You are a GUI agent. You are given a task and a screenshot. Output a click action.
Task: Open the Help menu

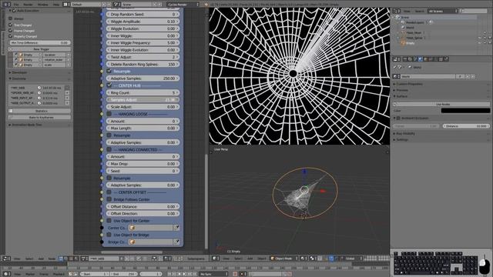click(x=56, y=5)
